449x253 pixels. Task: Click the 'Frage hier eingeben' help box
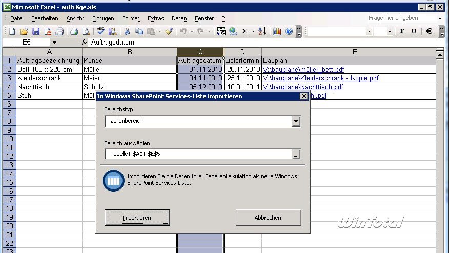[402, 18]
